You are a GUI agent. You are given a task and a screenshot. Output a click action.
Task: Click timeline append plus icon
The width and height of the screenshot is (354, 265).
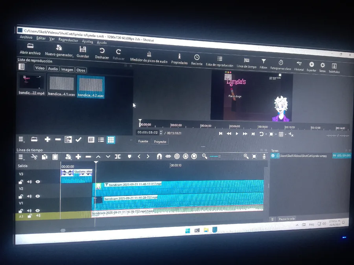pos(78,157)
